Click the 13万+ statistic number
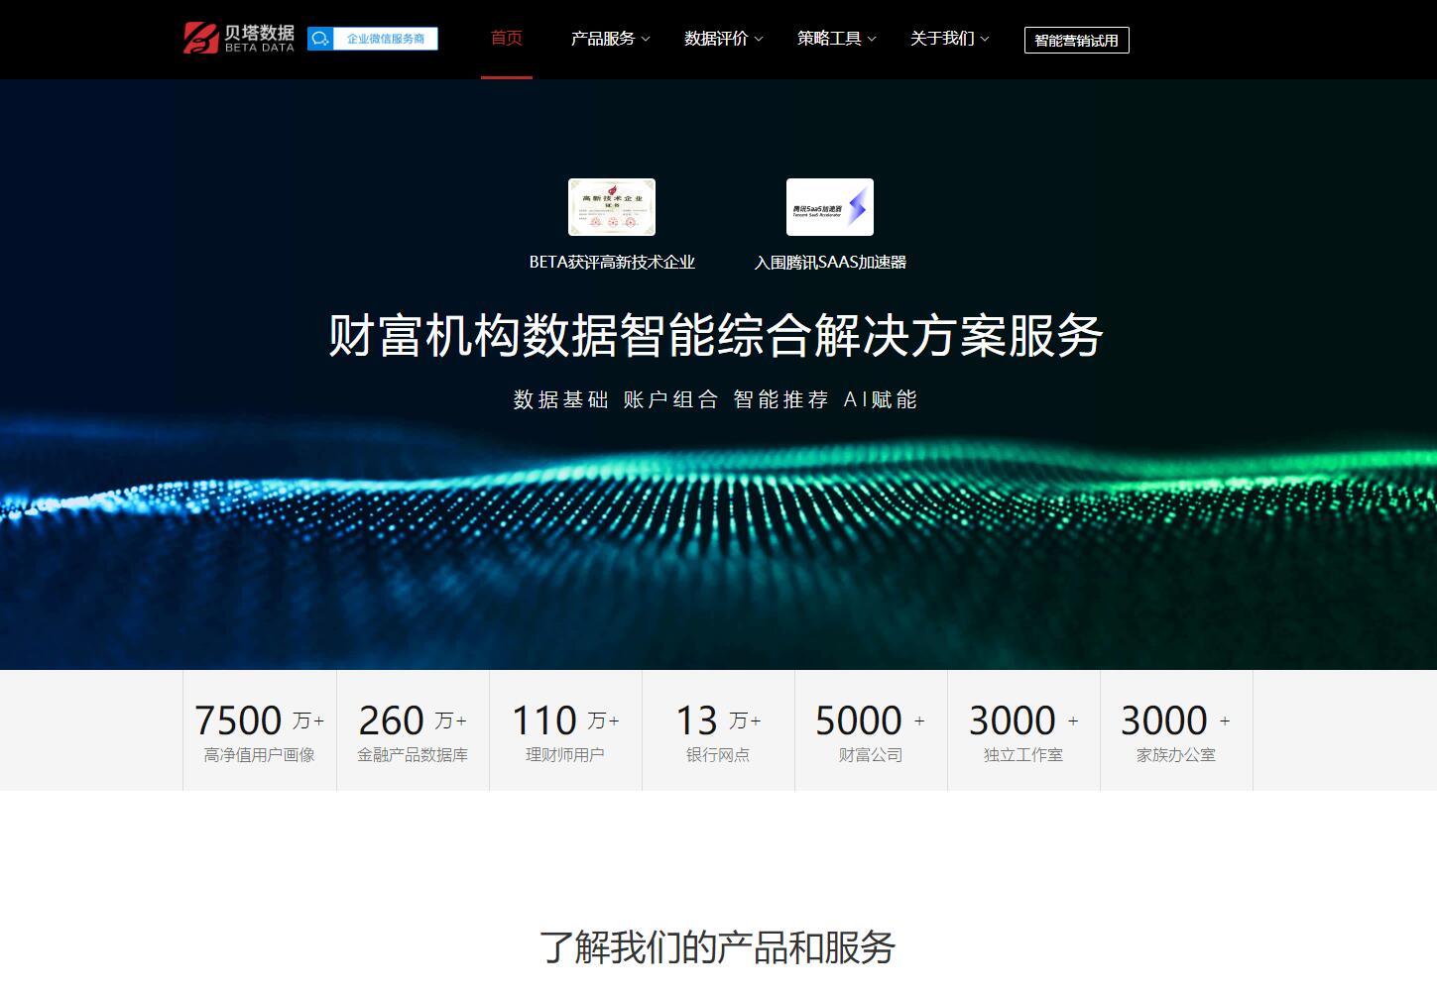 pos(718,720)
